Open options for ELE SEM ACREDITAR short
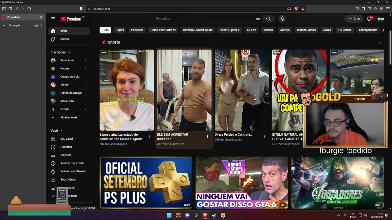This screenshot has width=392, height=220. point(207,137)
